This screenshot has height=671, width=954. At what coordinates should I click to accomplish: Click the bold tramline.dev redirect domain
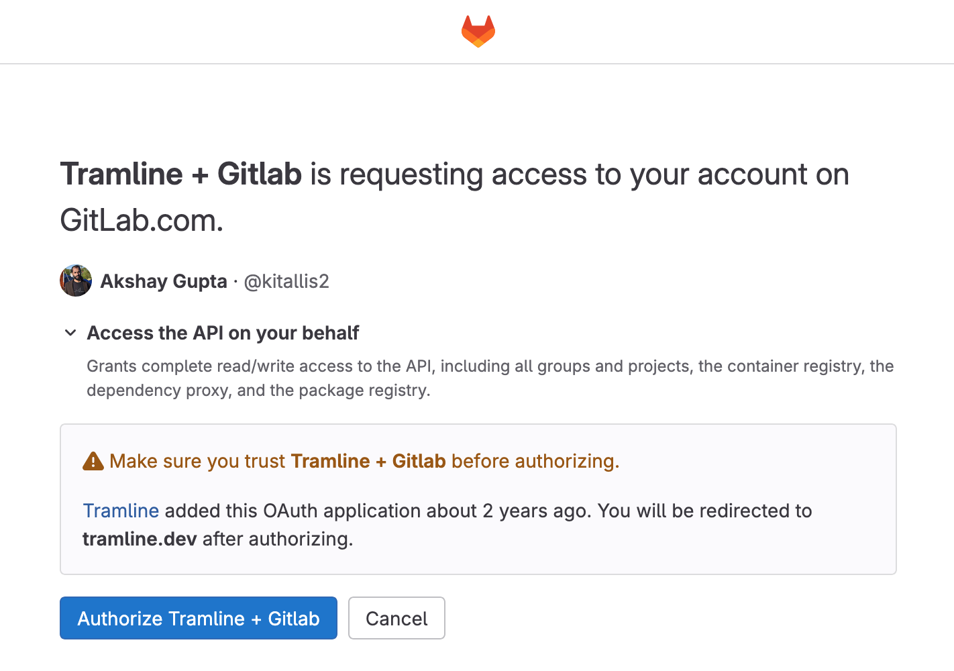(140, 539)
